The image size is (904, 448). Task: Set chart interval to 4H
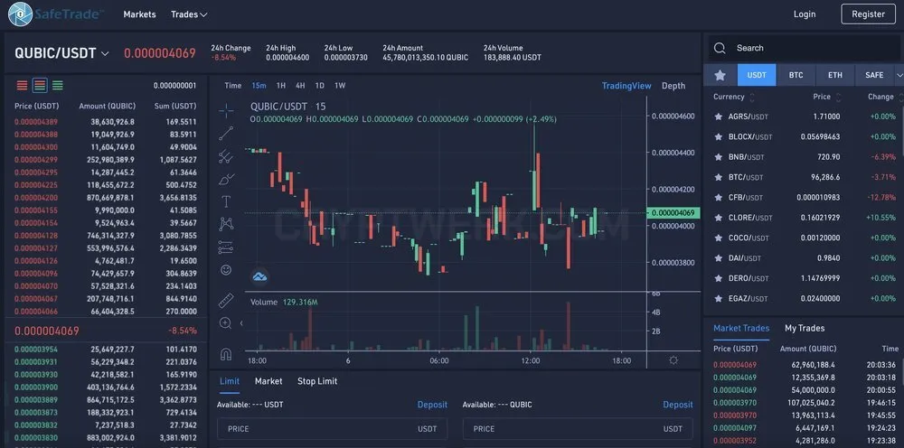click(300, 85)
